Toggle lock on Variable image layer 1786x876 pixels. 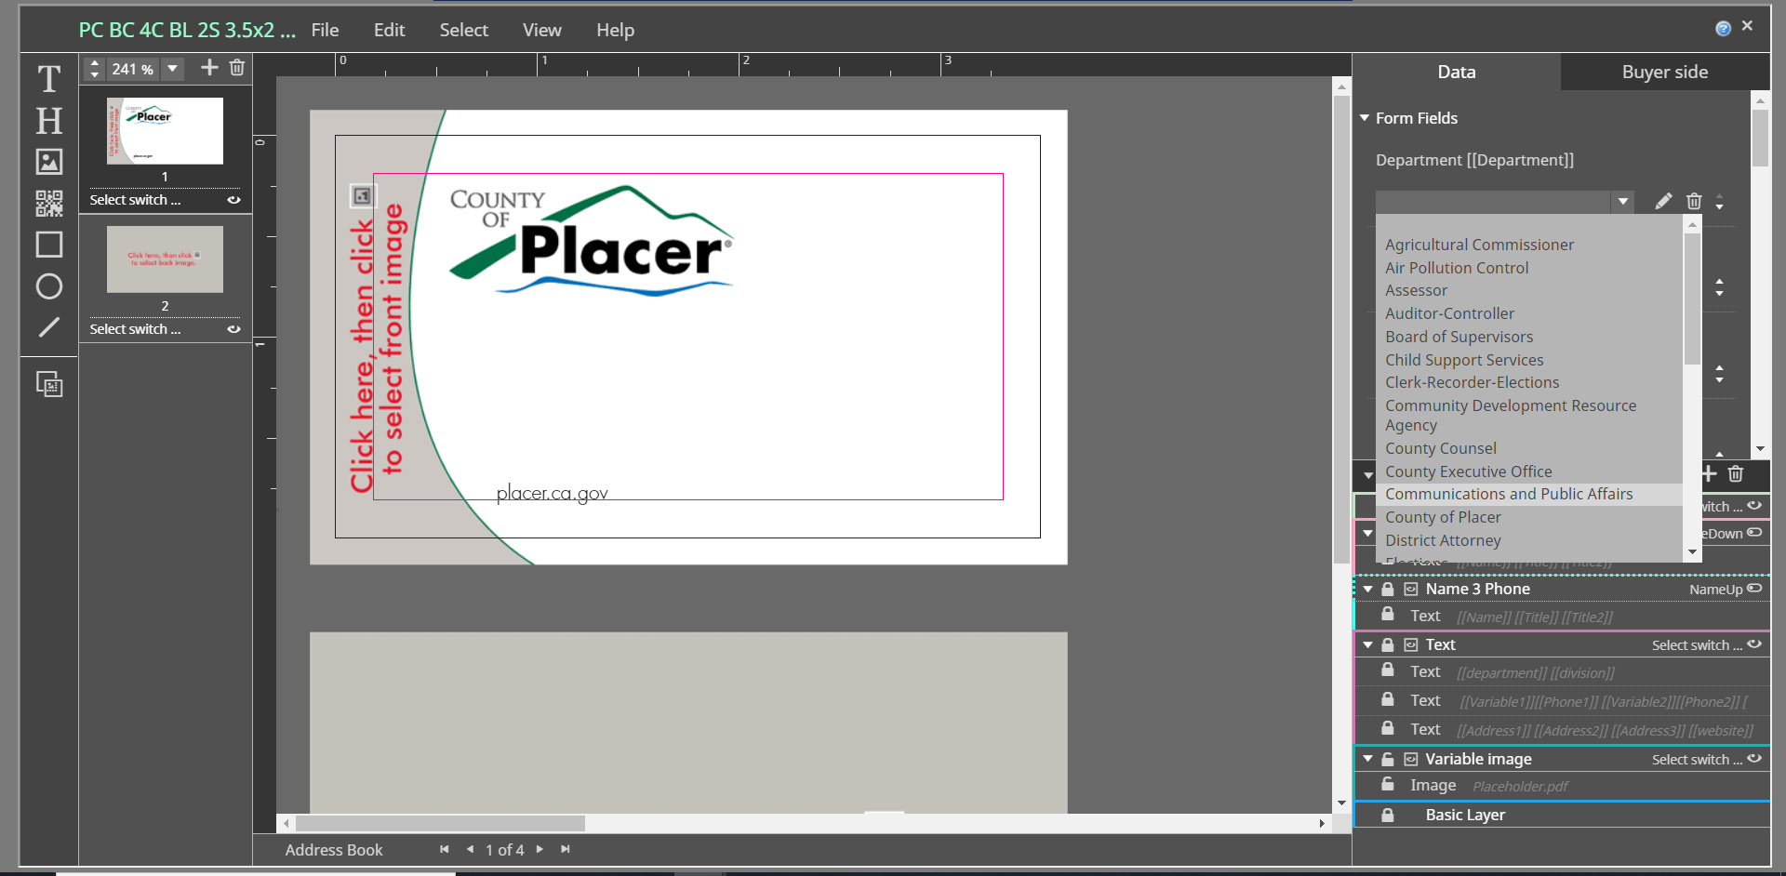point(1387,759)
